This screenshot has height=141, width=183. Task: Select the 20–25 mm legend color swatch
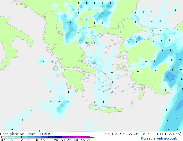tap(51, 137)
